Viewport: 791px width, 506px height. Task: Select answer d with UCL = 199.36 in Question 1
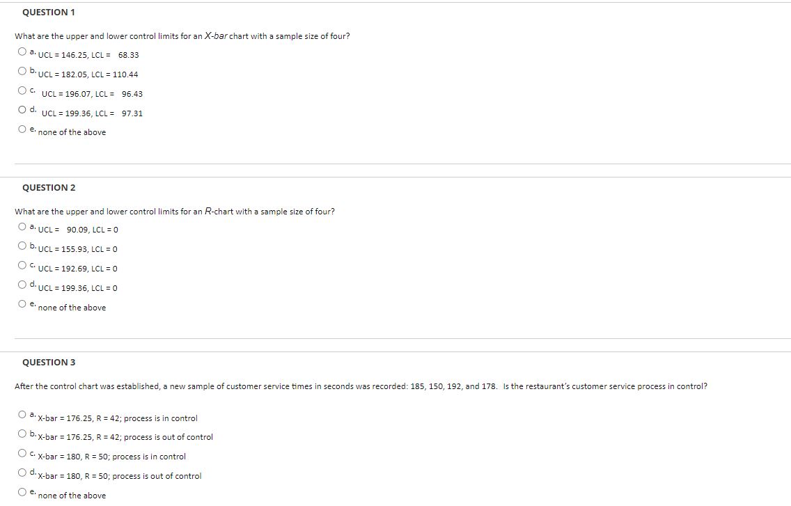(x=22, y=109)
